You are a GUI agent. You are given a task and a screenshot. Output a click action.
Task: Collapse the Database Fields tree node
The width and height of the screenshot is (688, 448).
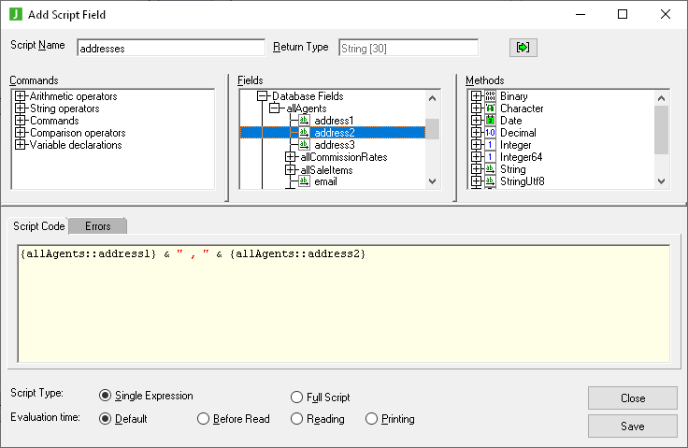[x=263, y=96]
